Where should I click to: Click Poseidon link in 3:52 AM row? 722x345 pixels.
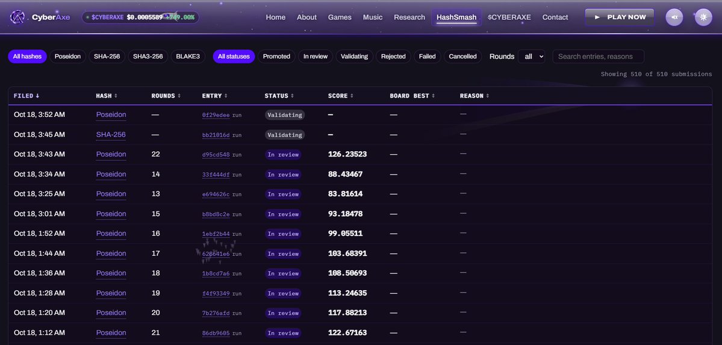point(111,114)
